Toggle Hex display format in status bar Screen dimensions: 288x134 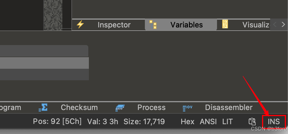pyautogui.click(x=188, y=122)
